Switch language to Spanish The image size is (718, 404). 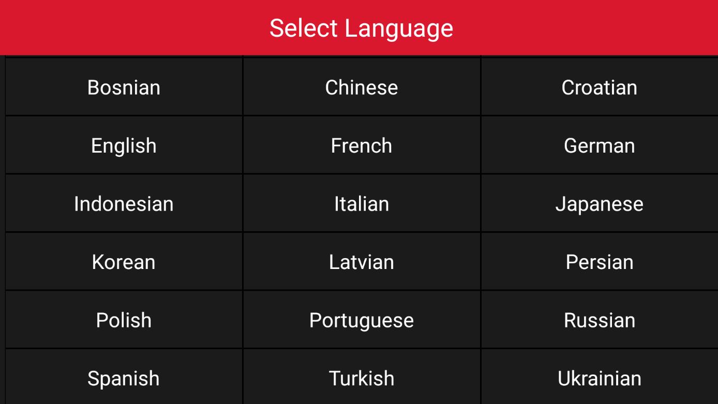pyautogui.click(x=124, y=378)
